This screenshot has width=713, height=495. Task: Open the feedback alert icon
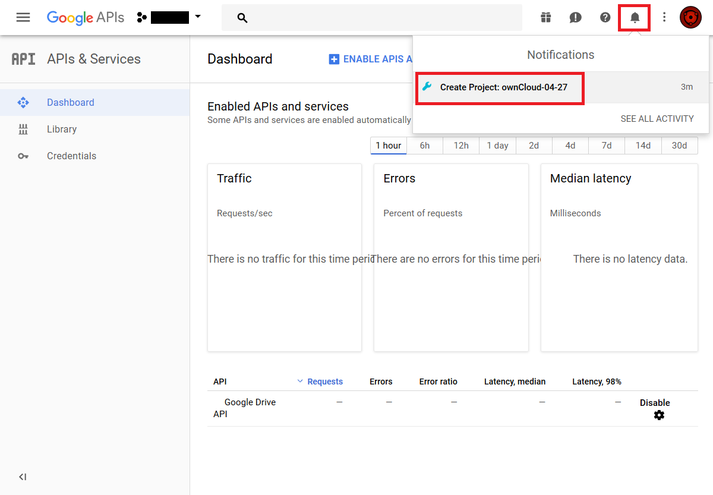(x=575, y=17)
